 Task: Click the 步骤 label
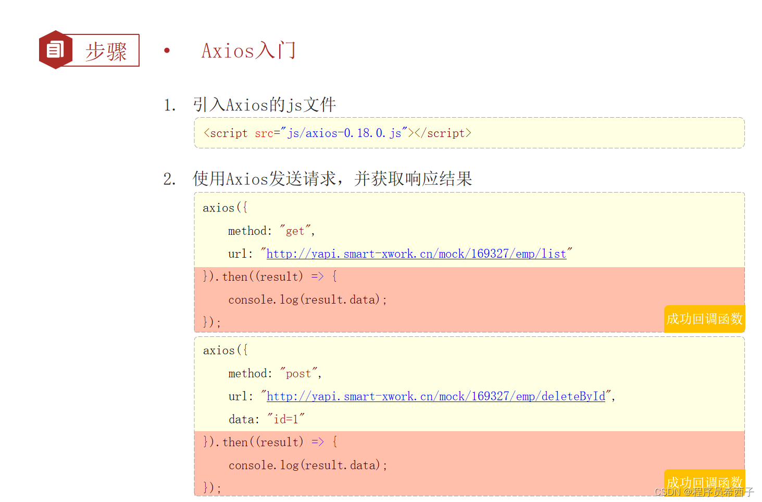tap(106, 51)
